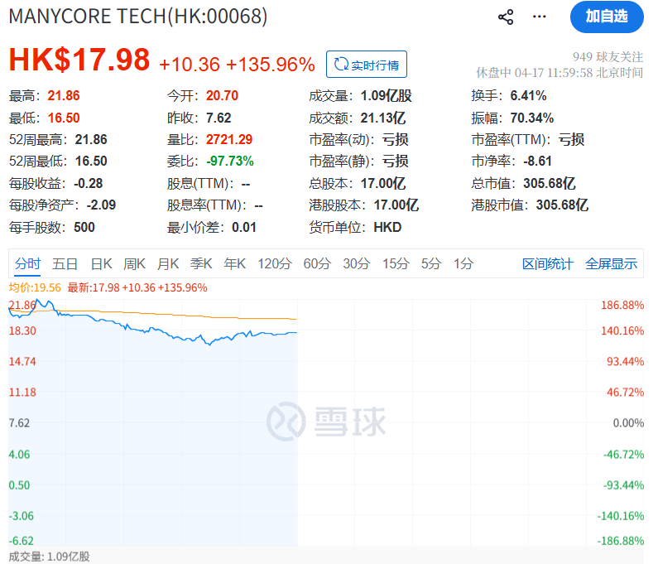Click the 休盘中 04-17 11:59:58 timestamp
658x564 pixels.
click(560, 73)
